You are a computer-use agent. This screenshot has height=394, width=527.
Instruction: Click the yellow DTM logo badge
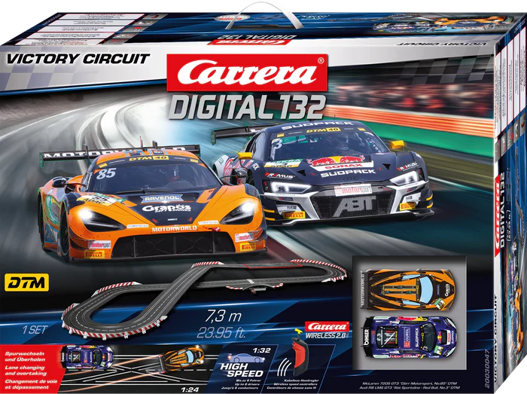tap(26, 283)
